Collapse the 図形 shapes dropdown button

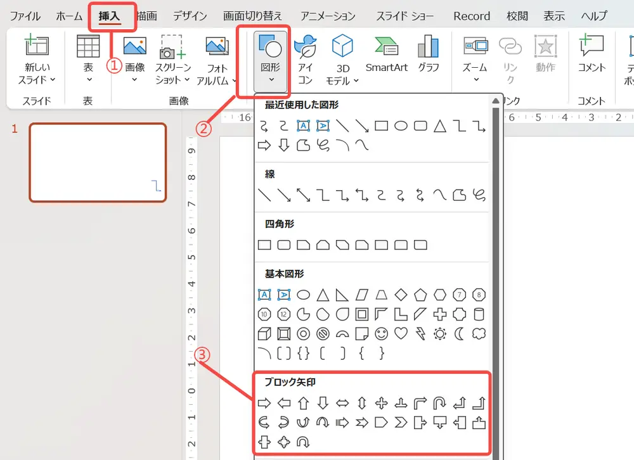coord(271,61)
